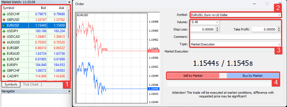Increase Take Profit with the up stepper
The image size is (287, 107).
(279, 28)
